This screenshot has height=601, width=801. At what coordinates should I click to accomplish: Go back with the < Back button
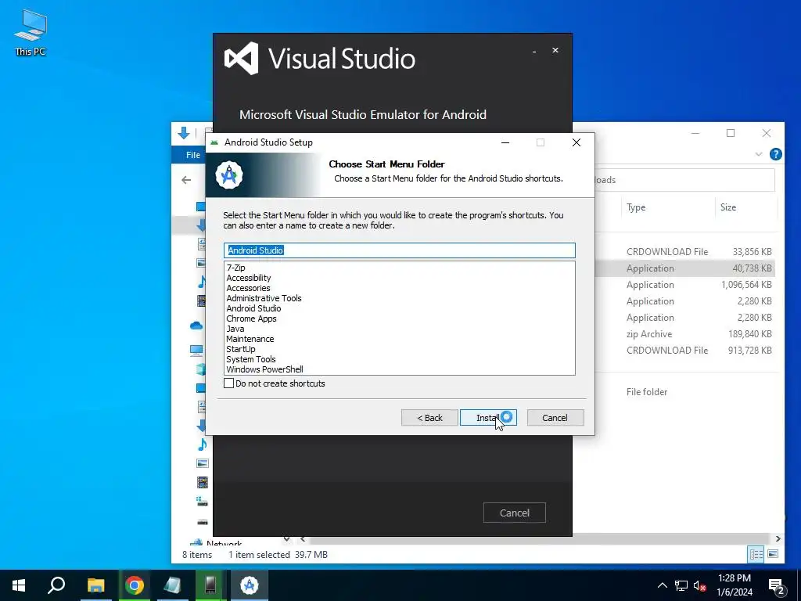[429, 418]
